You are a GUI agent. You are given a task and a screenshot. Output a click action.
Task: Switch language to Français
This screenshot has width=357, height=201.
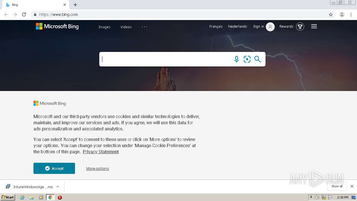coord(216,27)
